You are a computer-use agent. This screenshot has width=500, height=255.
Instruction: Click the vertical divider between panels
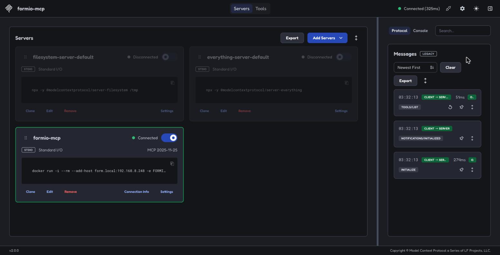click(377, 131)
